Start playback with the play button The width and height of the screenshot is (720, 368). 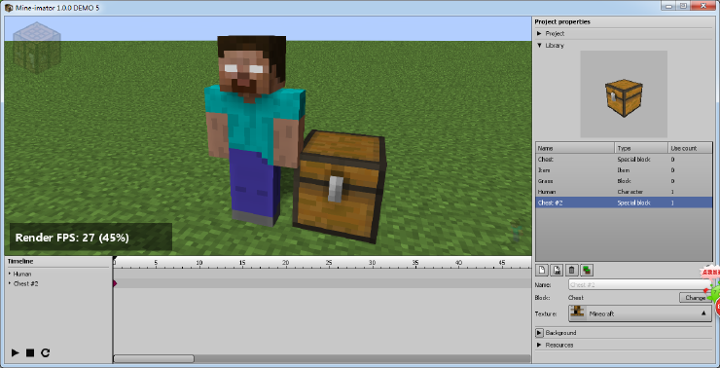coord(16,352)
